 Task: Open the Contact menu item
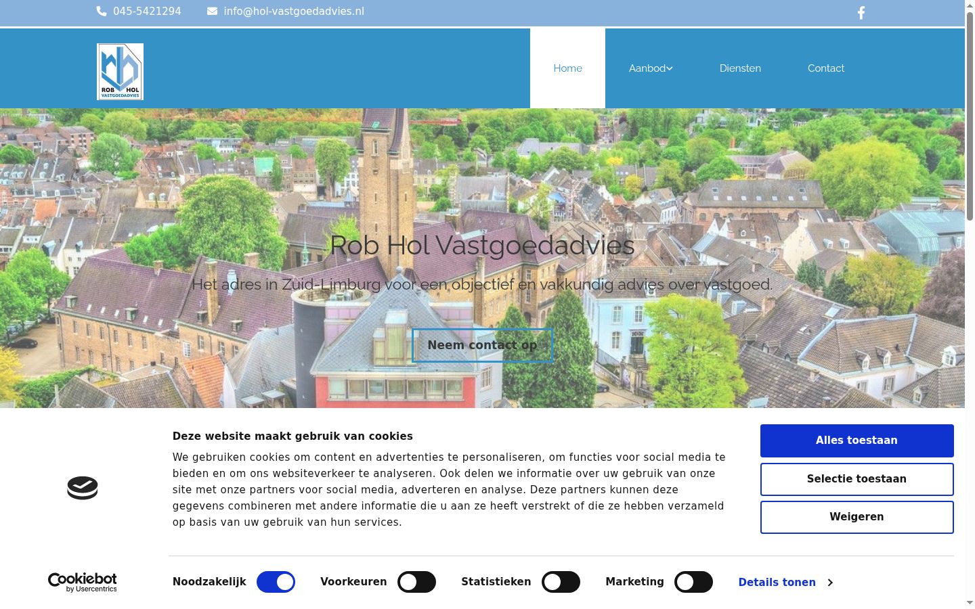(826, 68)
